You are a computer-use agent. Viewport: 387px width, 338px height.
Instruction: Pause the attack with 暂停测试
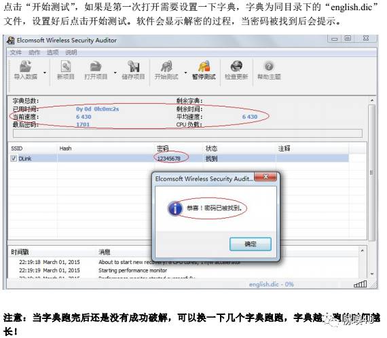pyautogui.click(x=204, y=70)
